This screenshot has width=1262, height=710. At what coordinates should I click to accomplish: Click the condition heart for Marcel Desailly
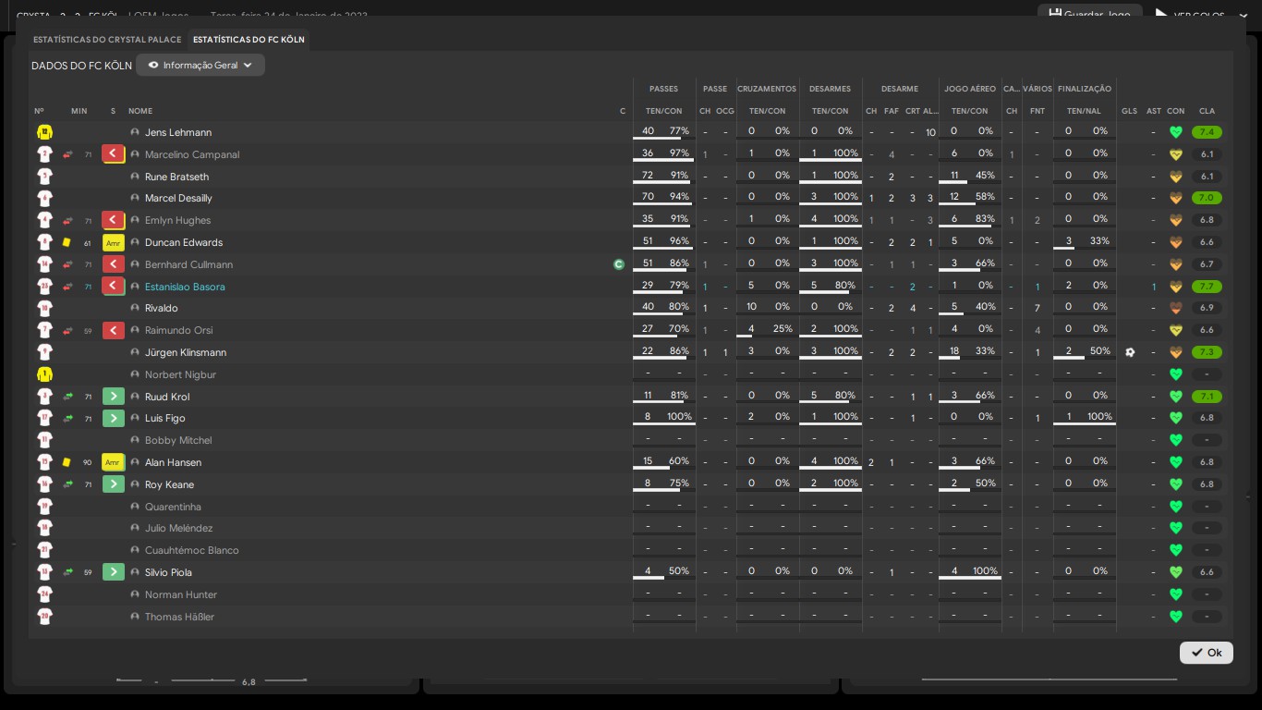(1176, 198)
